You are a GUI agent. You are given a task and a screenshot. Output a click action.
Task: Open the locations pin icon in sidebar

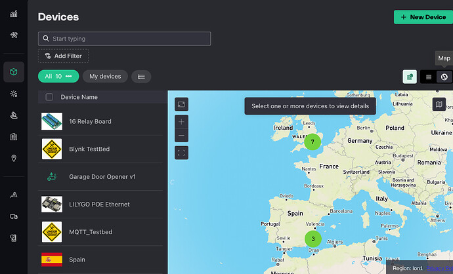click(x=14, y=158)
